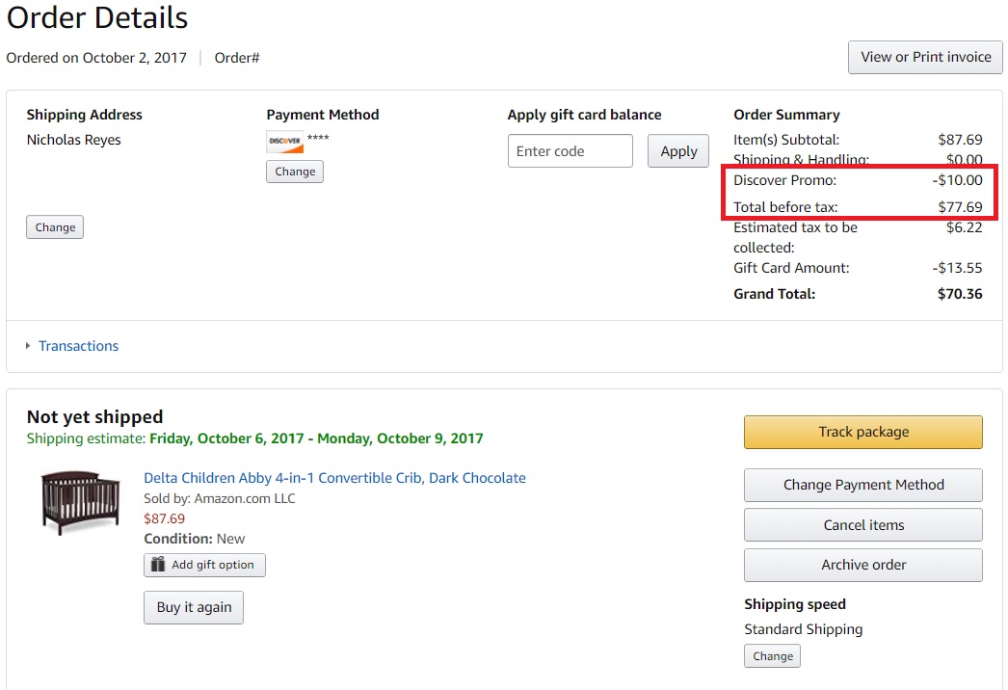Apply the gift card code
The height and width of the screenshot is (690, 1008).
click(x=678, y=151)
